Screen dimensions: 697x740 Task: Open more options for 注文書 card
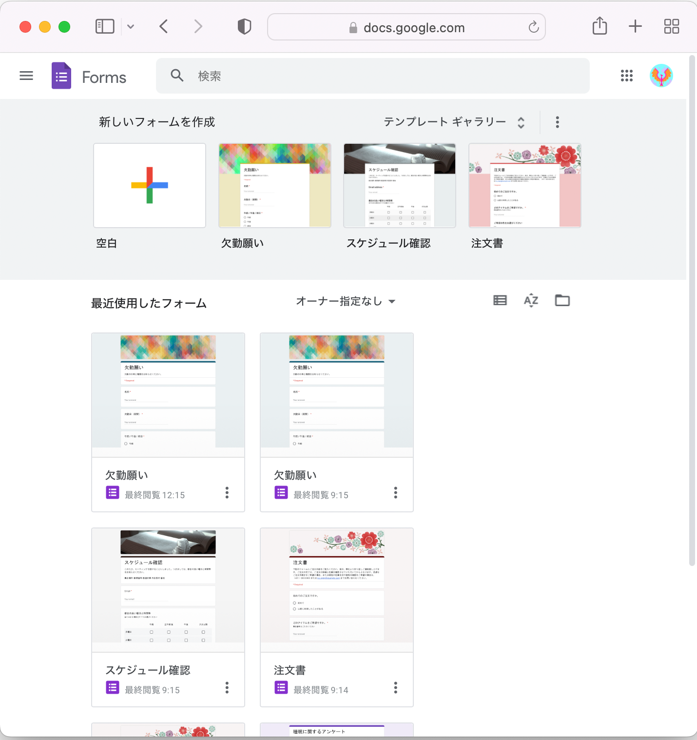coord(396,687)
